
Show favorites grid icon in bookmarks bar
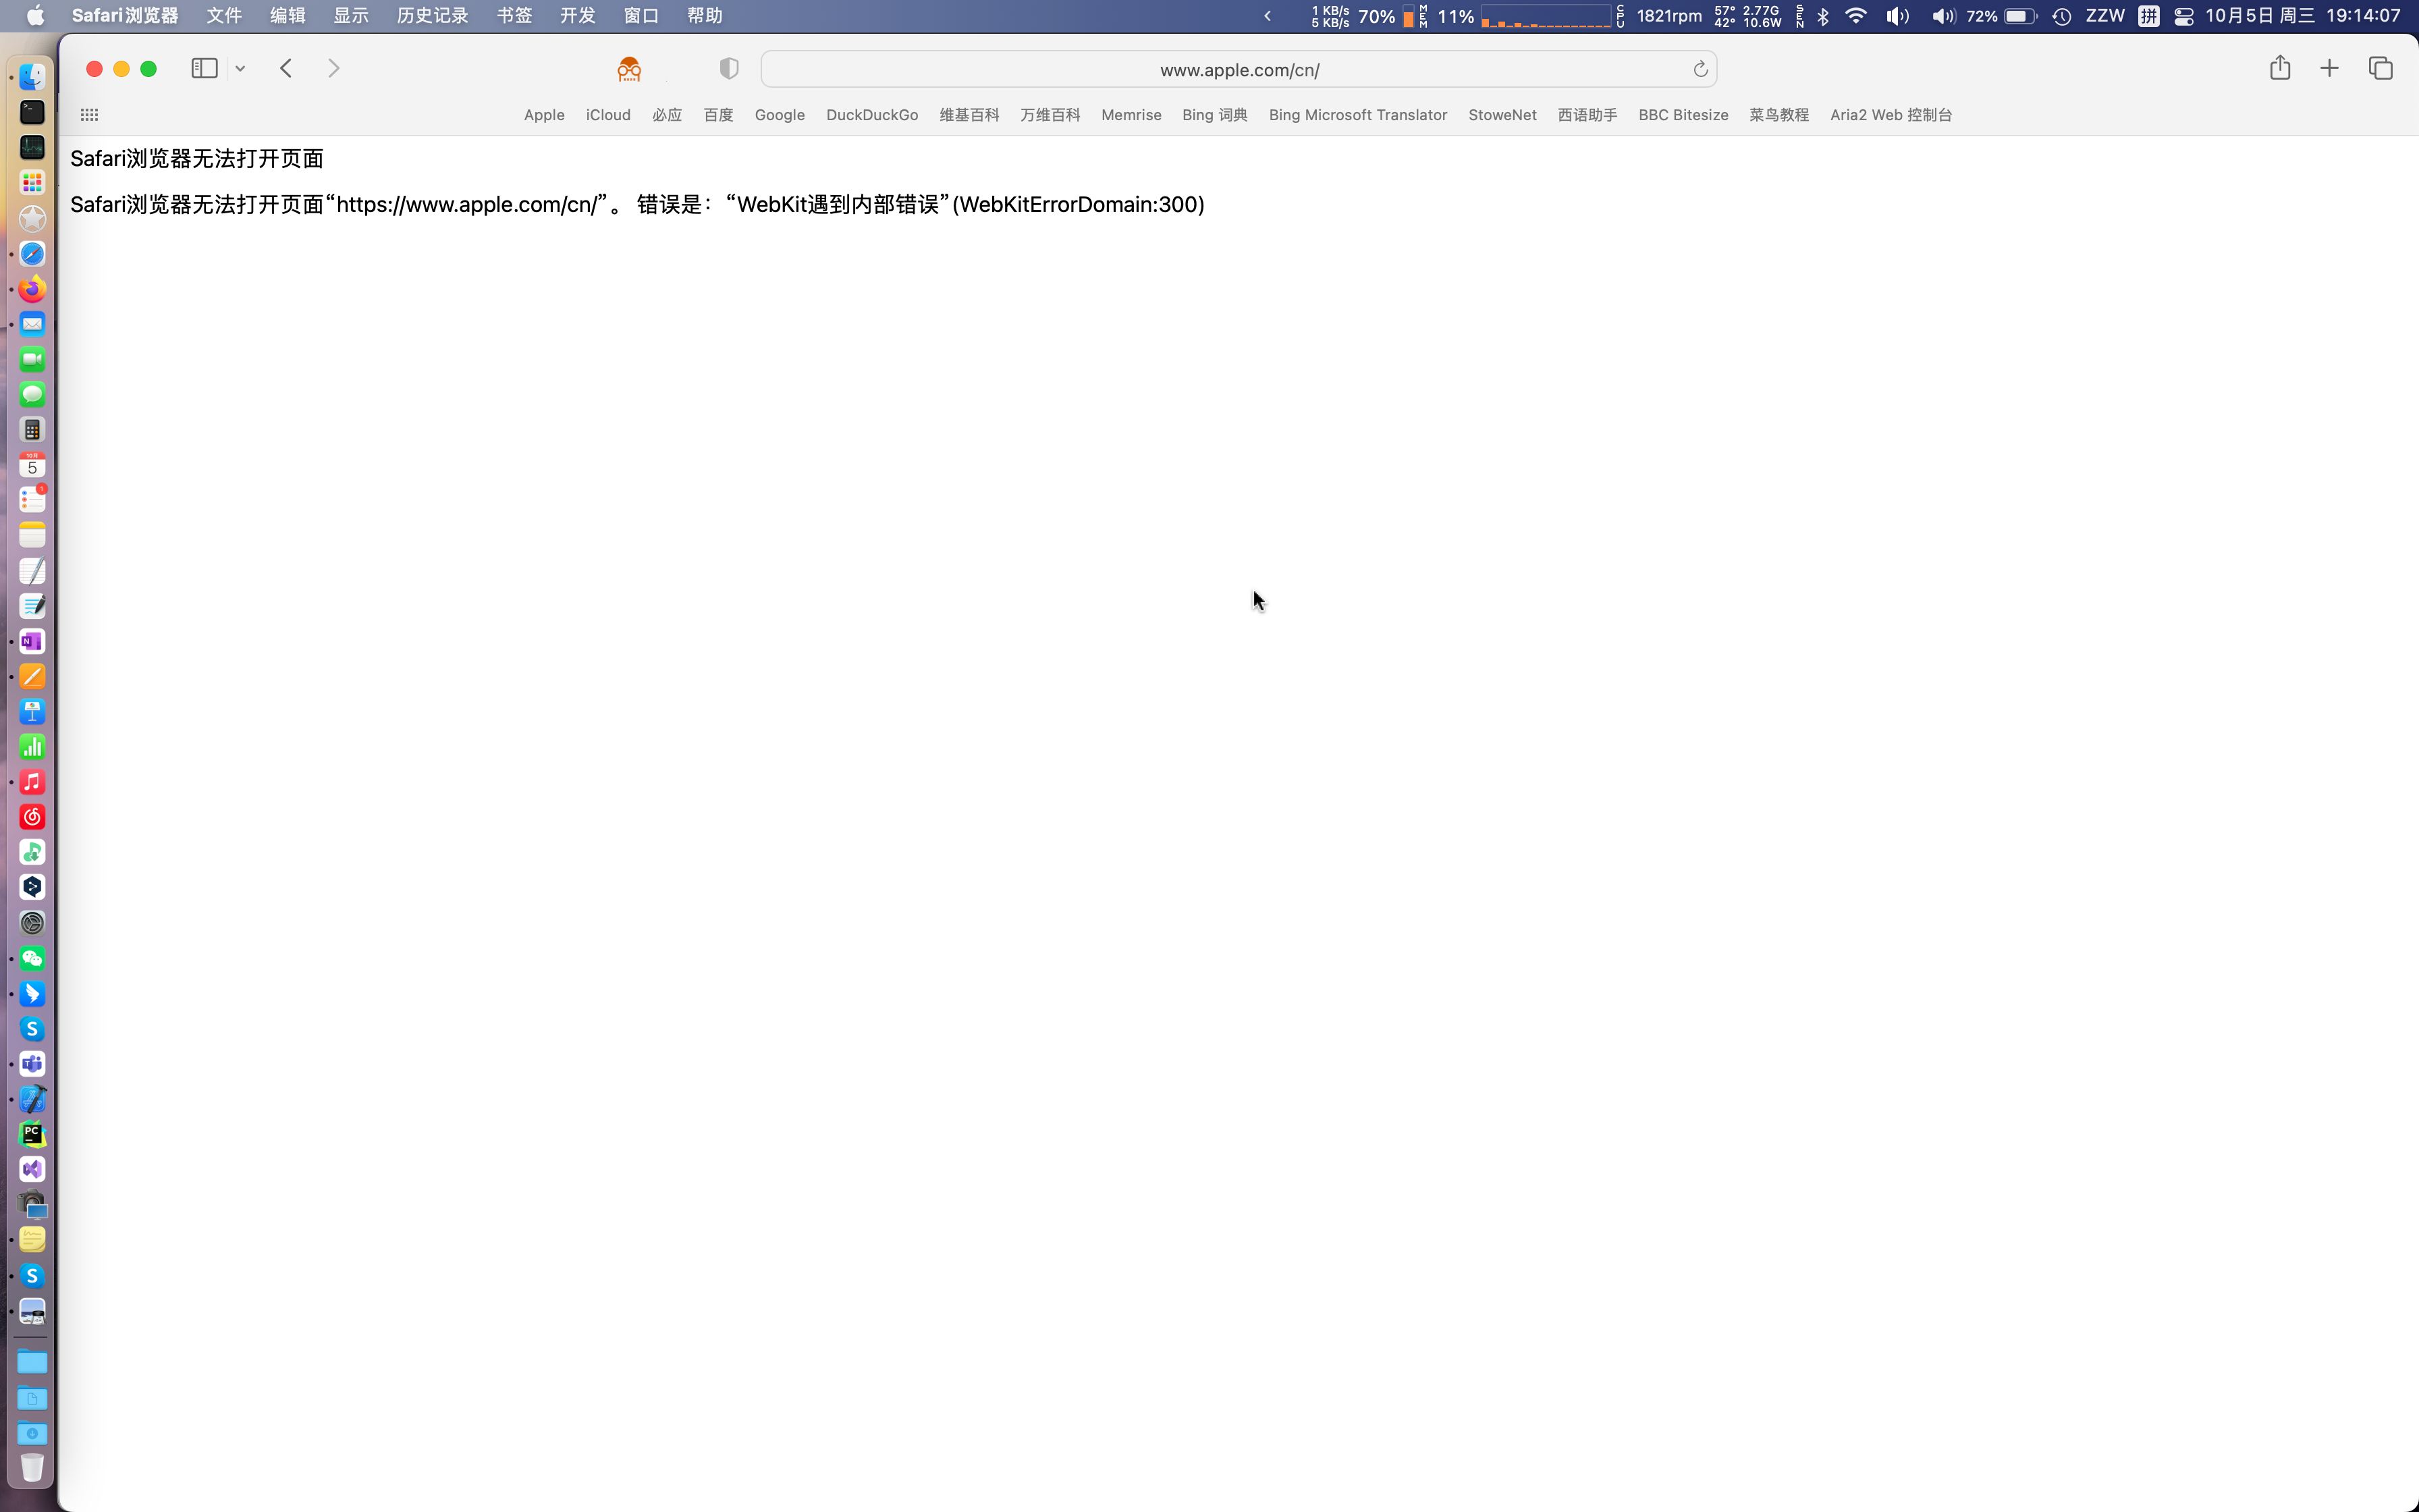[89, 115]
